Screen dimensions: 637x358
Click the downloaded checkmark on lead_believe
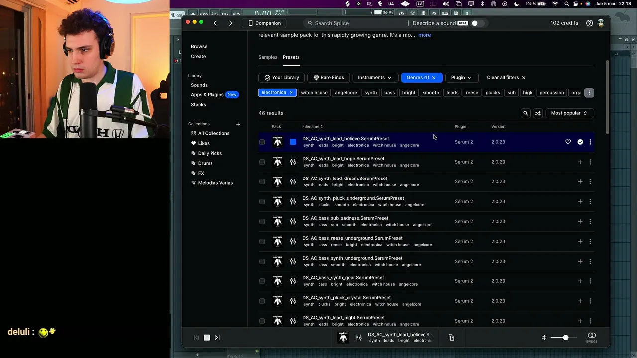coord(580,142)
